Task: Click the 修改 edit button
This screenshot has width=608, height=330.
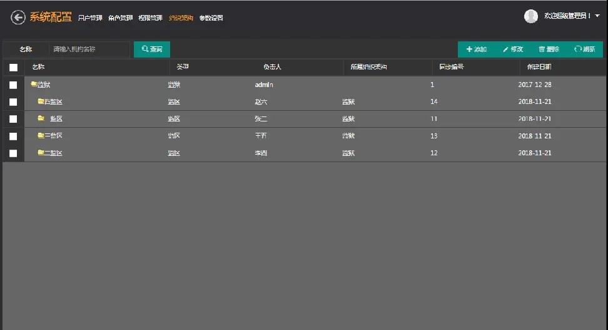Action: click(513, 49)
